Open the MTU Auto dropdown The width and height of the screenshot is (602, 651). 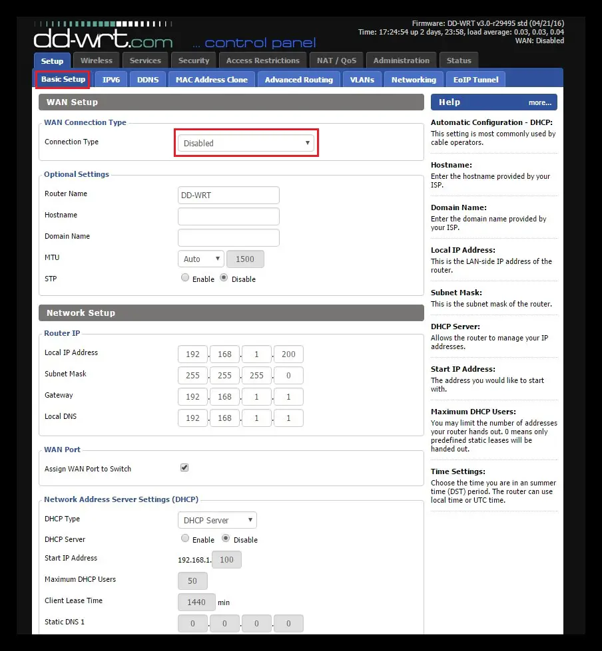(201, 259)
